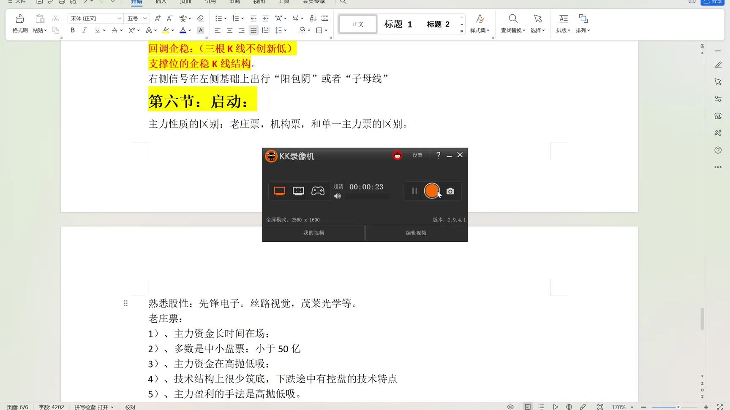
Task: Select the format painter (格式刷) tool
Action: point(19,24)
